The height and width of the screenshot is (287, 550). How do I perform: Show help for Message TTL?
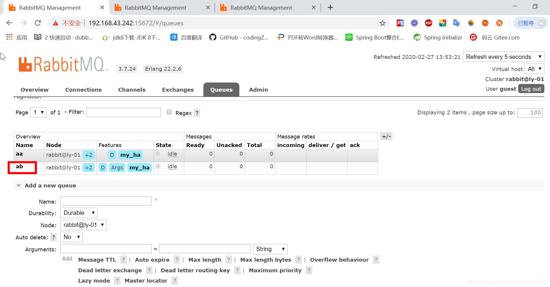tap(123, 260)
